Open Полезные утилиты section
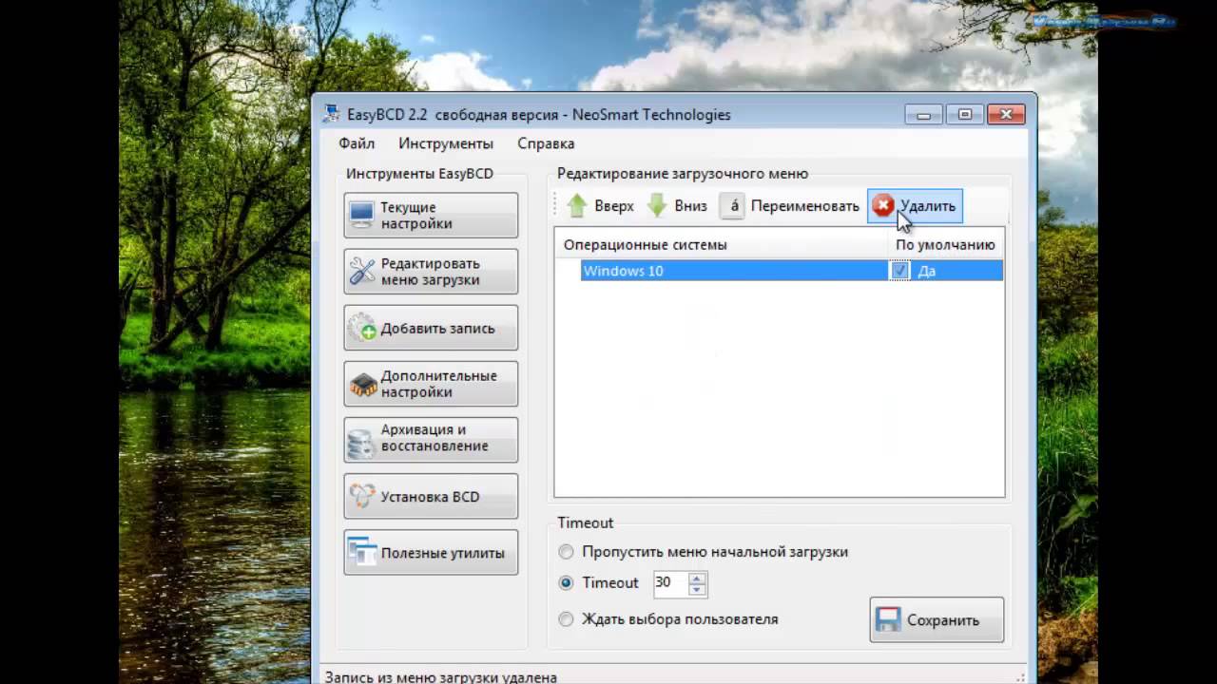Viewport: 1217px width, 684px height. tap(431, 552)
